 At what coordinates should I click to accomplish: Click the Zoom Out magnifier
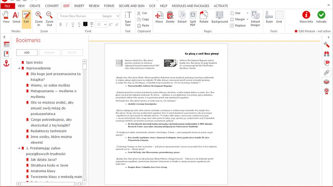(x=49, y=19)
